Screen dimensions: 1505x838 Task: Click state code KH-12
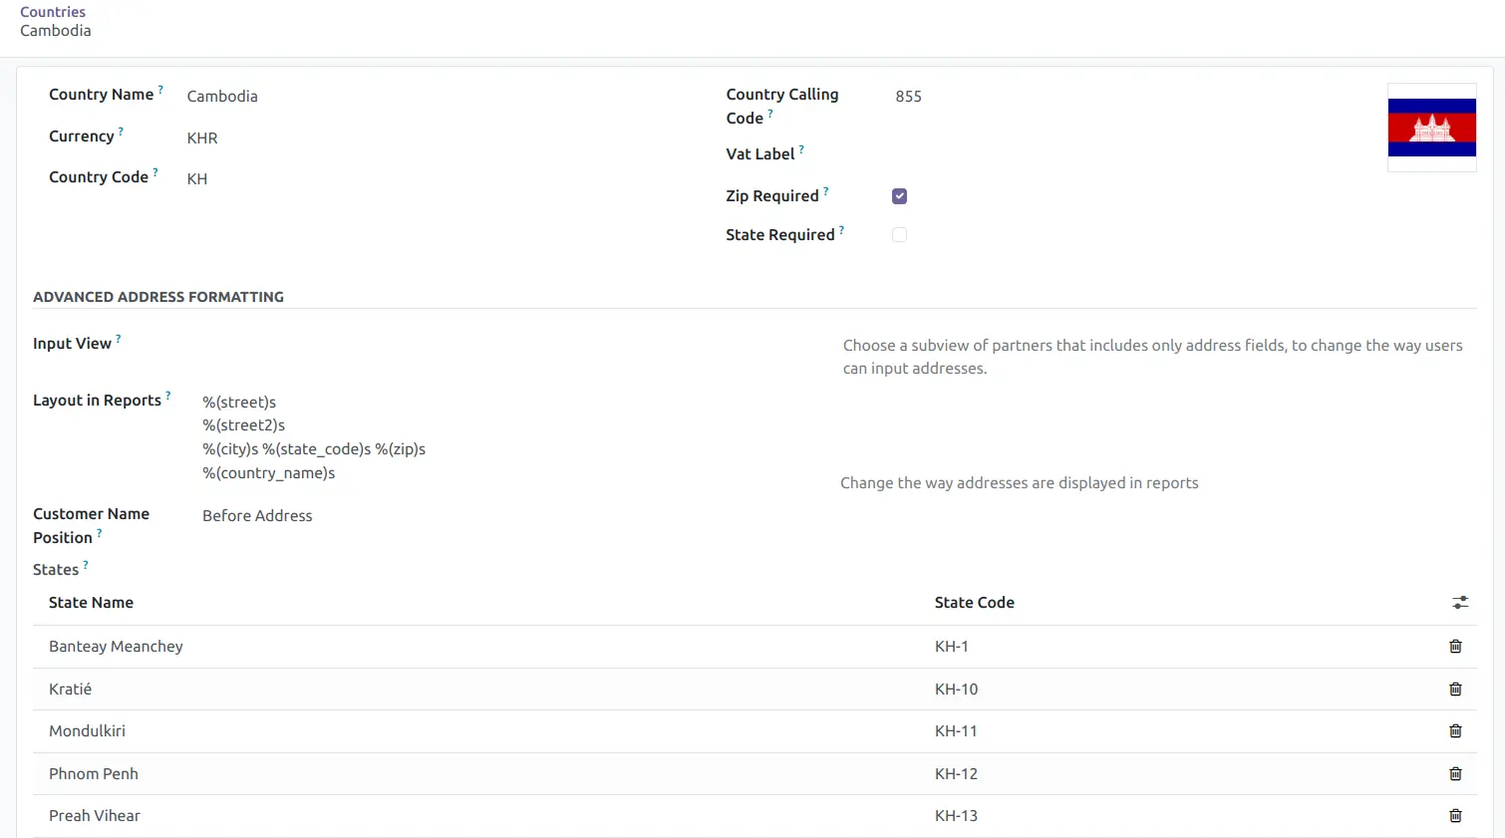pyautogui.click(x=956, y=774)
